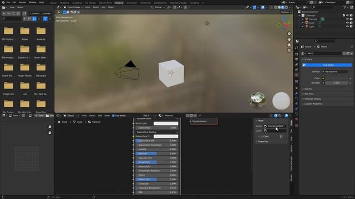Click the blue Use Nodes button in World
The image size is (355, 199).
coord(327,65)
